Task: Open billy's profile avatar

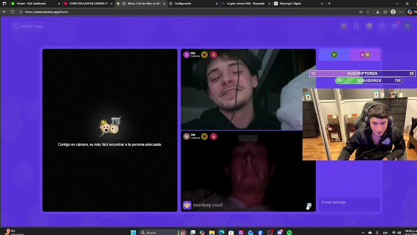Action: pyautogui.click(x=186, y=55)
